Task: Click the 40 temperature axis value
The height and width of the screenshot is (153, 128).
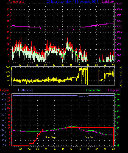Action: point(118,94)
